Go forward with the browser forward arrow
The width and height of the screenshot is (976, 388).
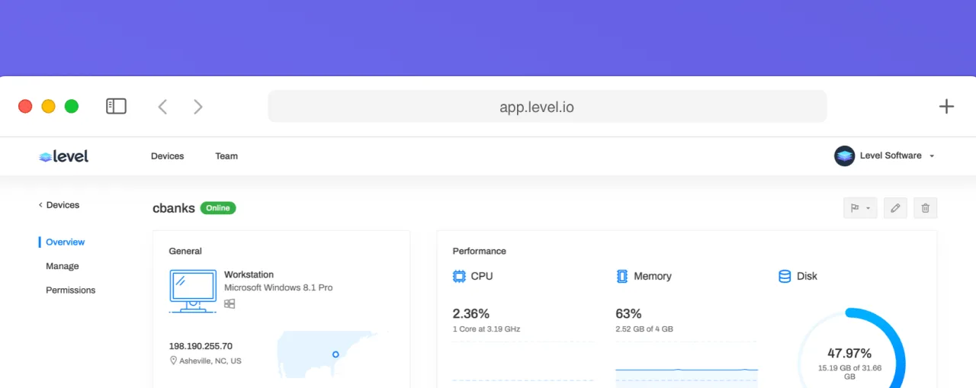(x=198, y=107)
